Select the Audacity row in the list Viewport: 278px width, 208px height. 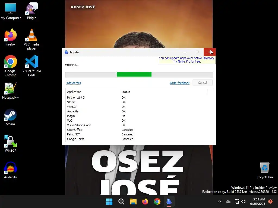(139, 111)
